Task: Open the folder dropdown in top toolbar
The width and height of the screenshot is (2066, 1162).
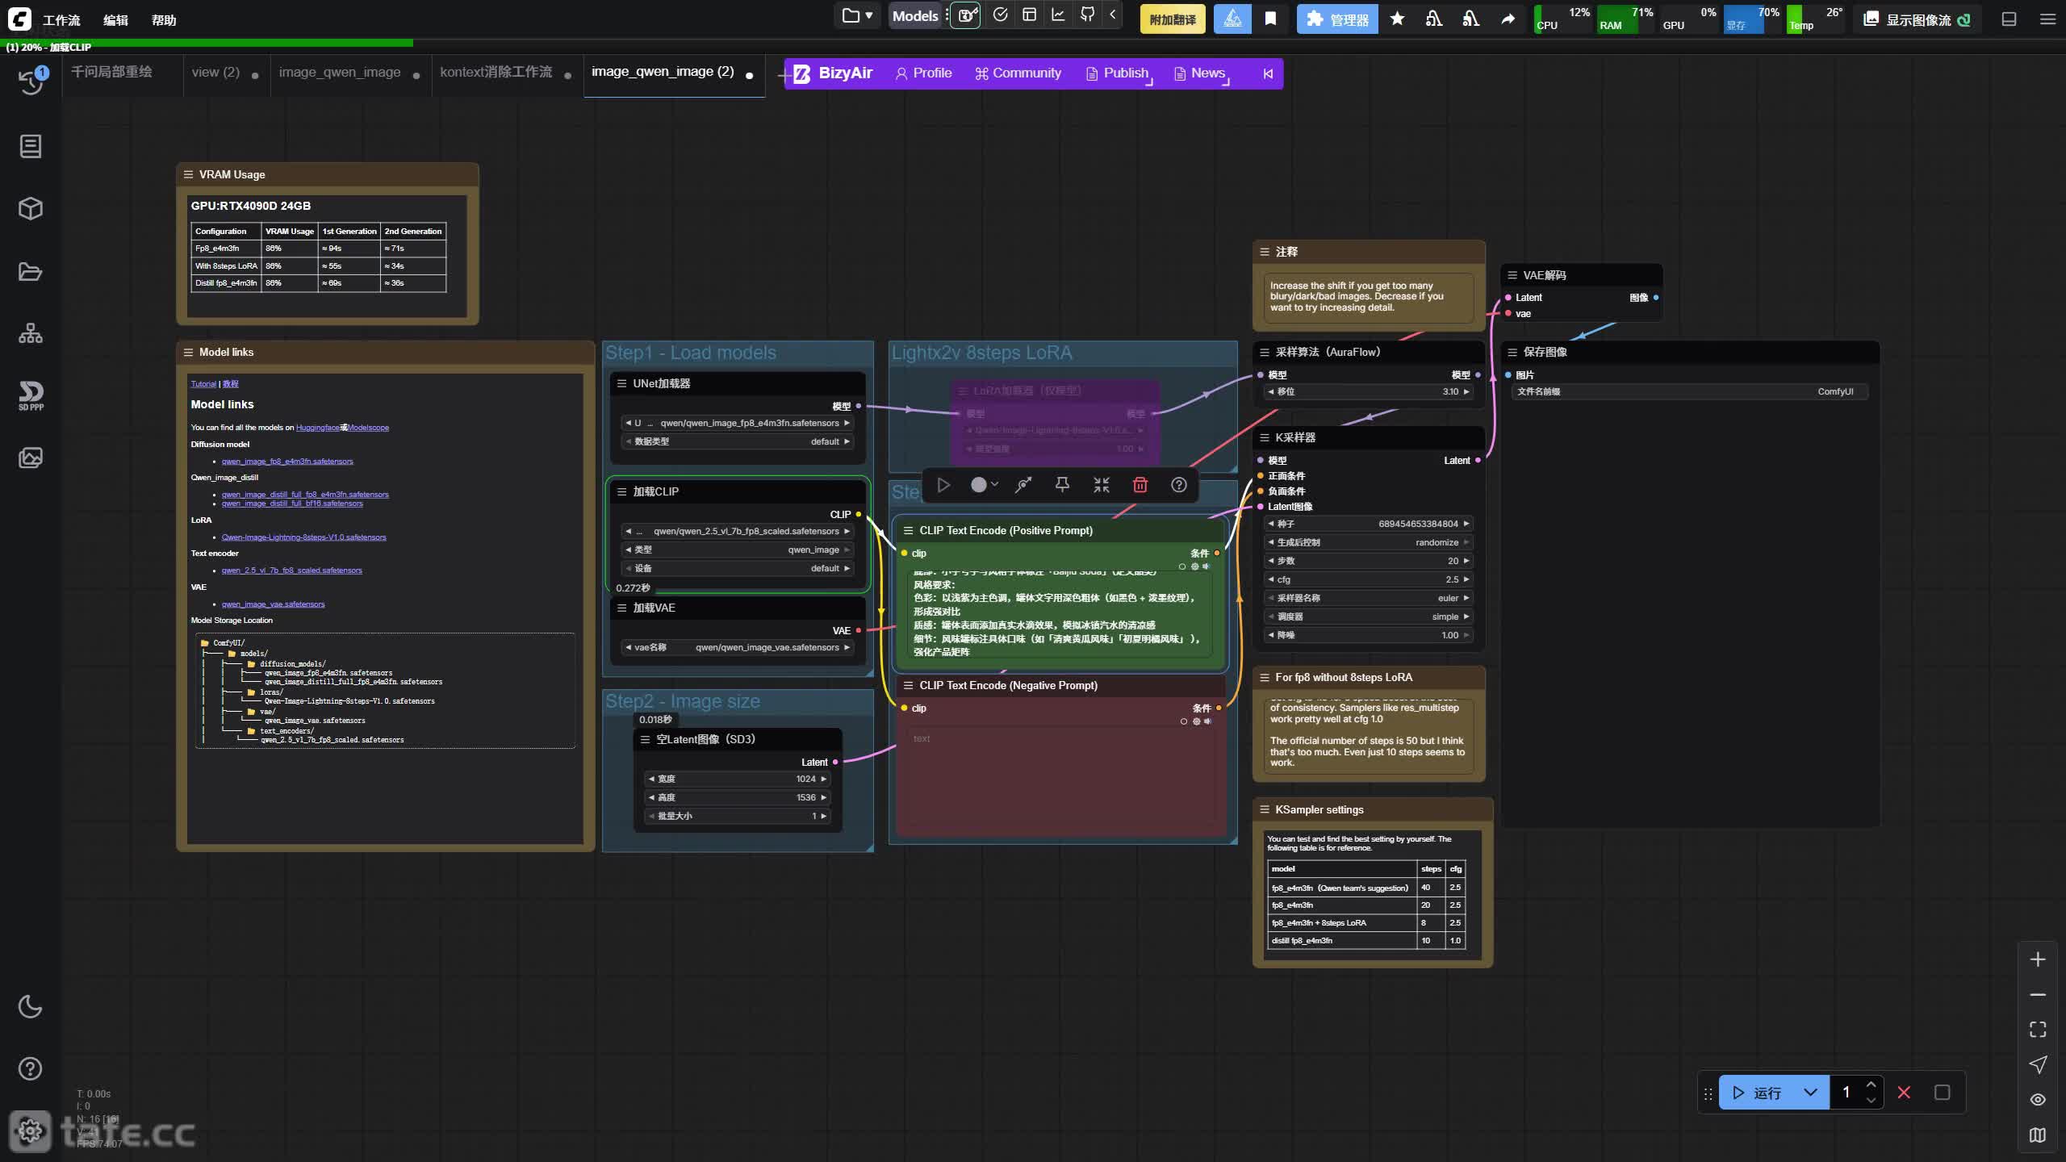Action: [857, 15]
